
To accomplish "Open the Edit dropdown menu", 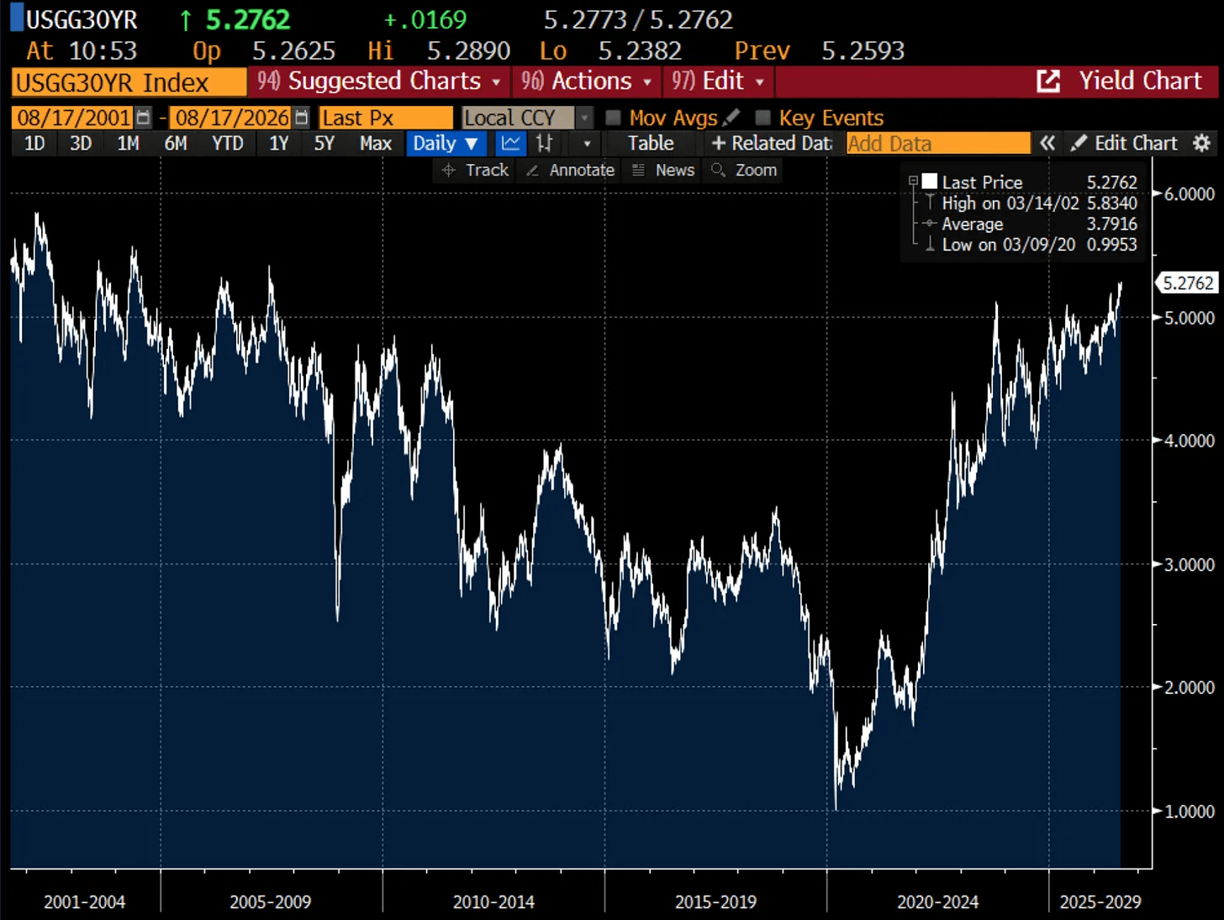I will (719, 82).
